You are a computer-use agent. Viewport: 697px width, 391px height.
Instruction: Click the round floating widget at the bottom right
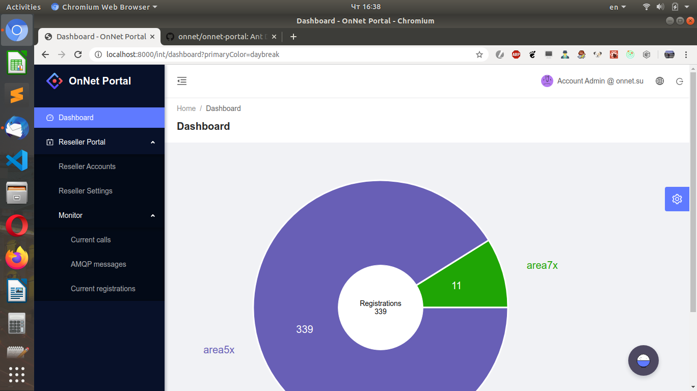pyautogui.click(x=644, y=360)
